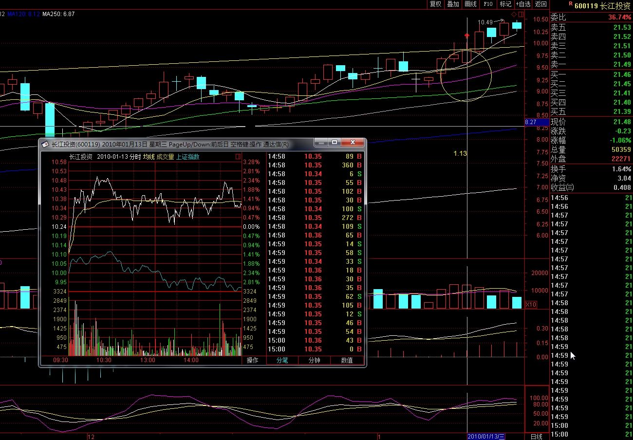Add stock via +自选 button

pyautogui.click(x=523, y=4)
